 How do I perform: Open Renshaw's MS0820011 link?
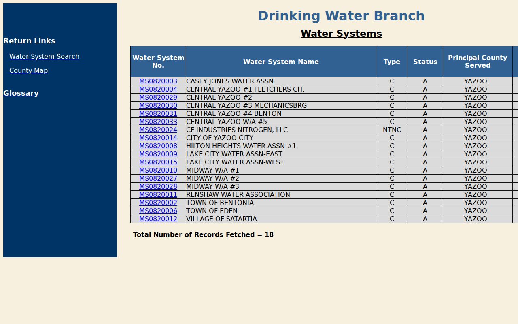coord(158,195)
